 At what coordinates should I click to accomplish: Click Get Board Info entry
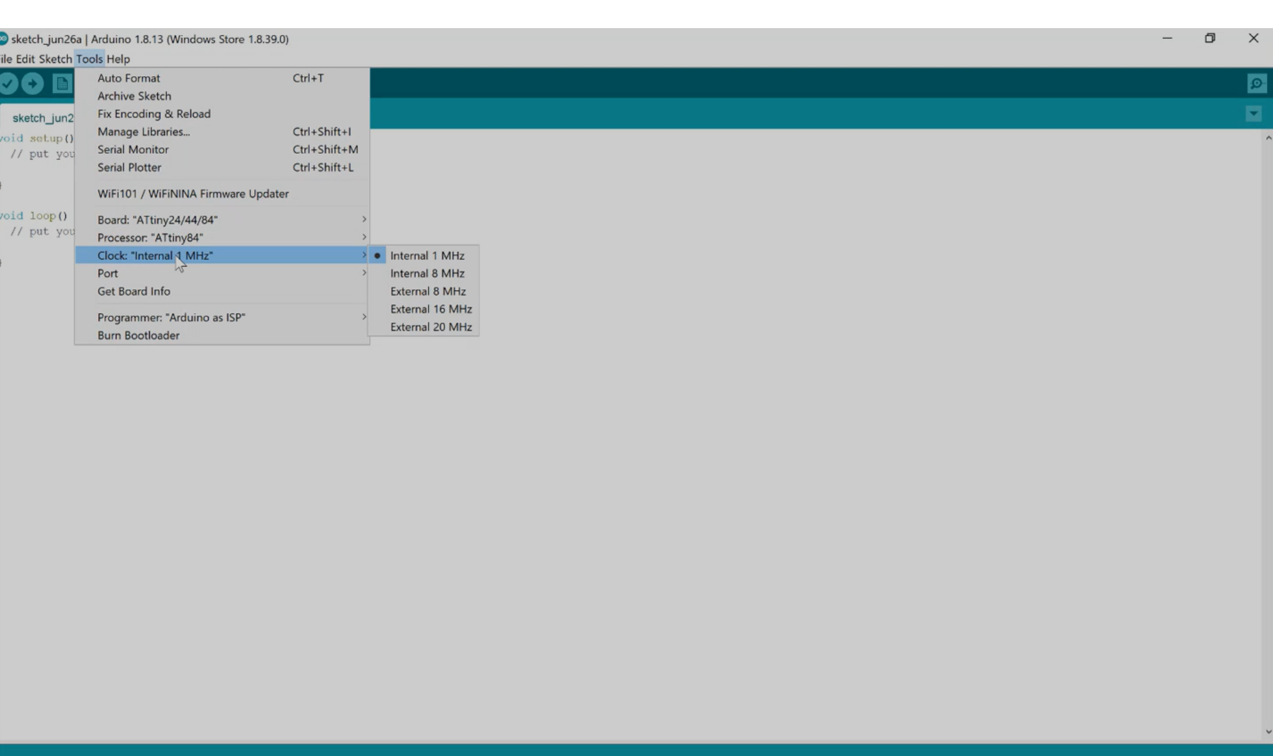click(133, 291)
